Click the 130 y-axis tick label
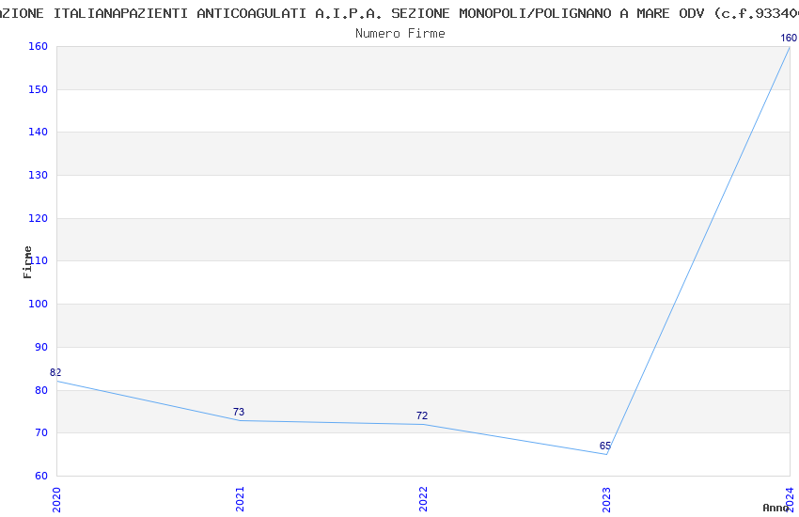 (39, 175)
